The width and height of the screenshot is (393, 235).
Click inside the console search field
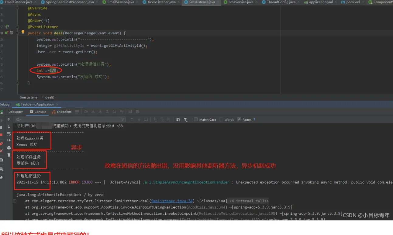tap(71, 120)
